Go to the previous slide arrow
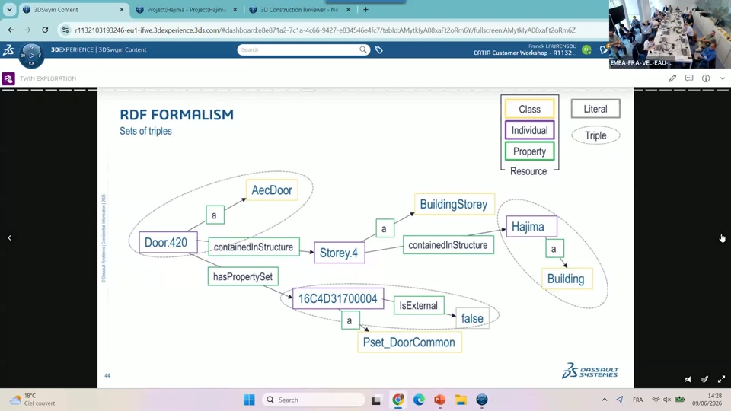This screenshot has height=411, width=731. pos(9,237)
